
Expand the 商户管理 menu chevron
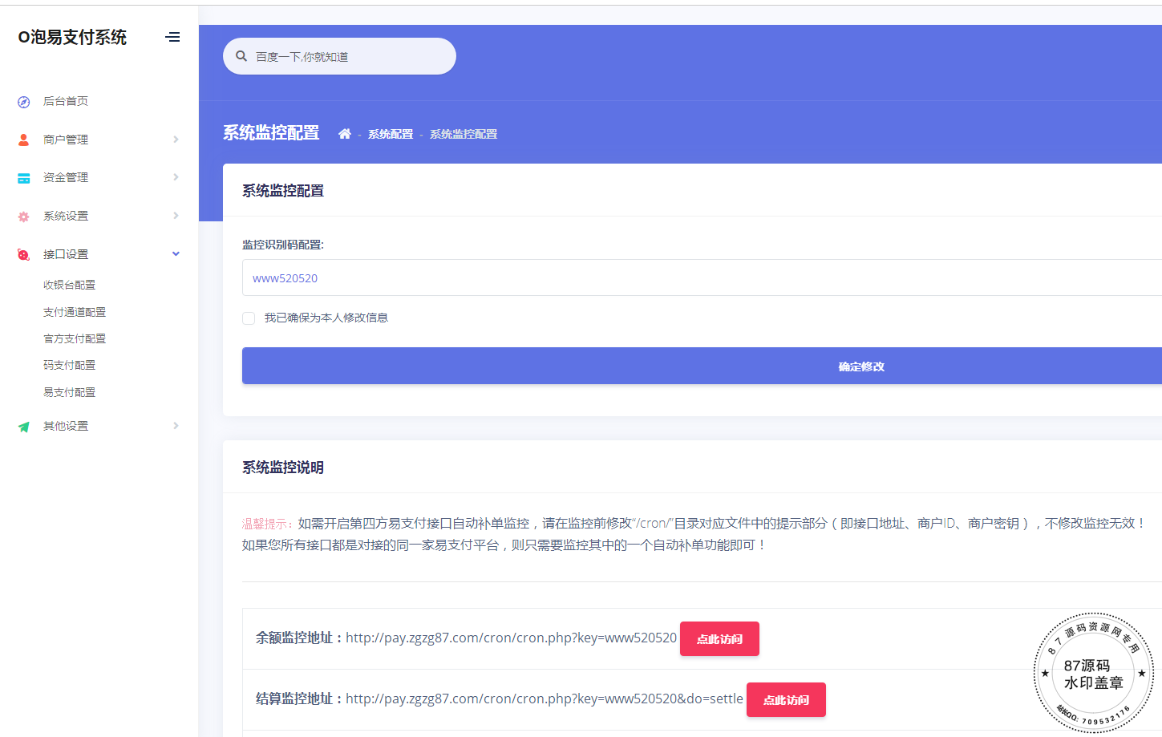176,140
